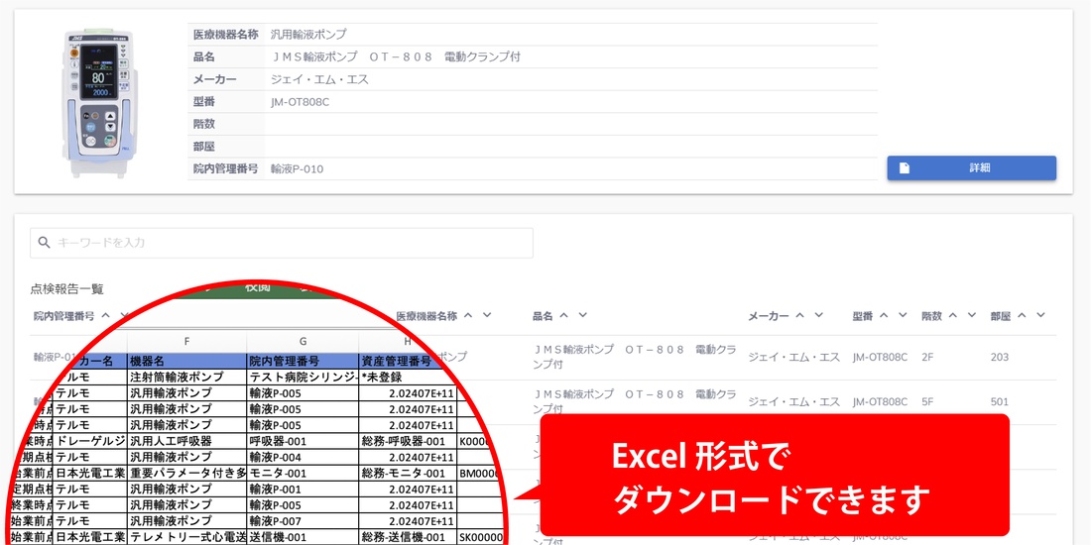Click the JM-OT808C cell in the 5F row
1091x545 pixels.
[880, 401]
